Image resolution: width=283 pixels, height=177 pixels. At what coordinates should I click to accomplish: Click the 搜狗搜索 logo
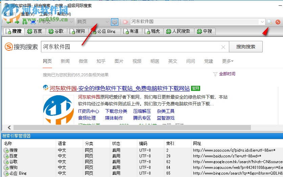[x=21, y=47]
